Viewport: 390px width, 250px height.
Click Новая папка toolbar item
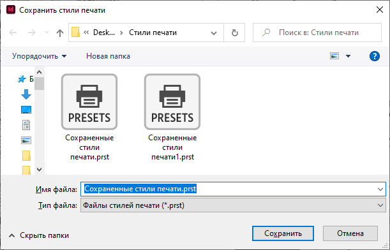click(108, 56)
